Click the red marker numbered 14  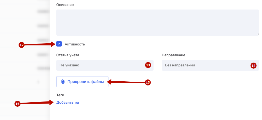(254, 65)
